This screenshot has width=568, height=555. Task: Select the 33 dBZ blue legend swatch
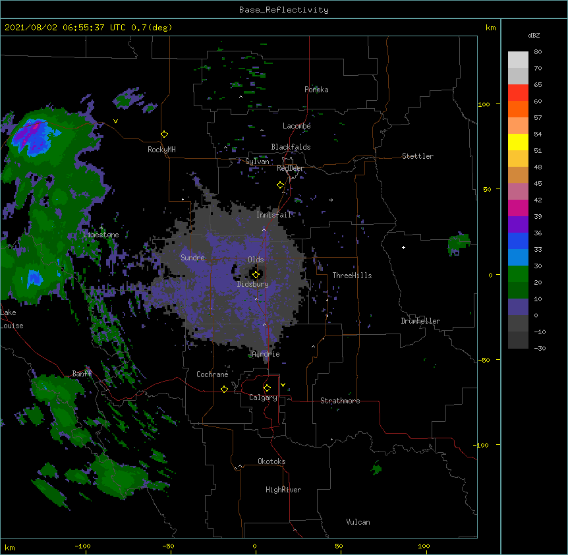coord(518,241)
